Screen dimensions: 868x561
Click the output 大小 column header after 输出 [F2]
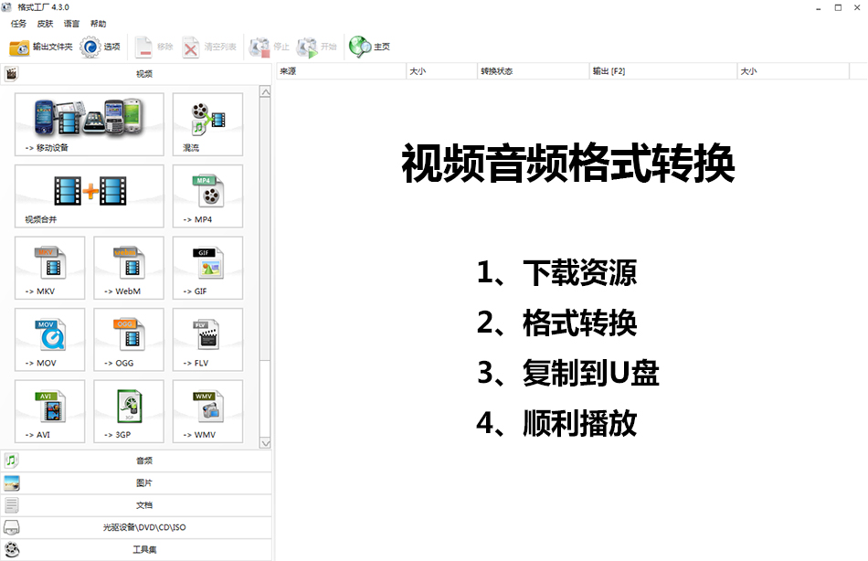coord(793,71)
